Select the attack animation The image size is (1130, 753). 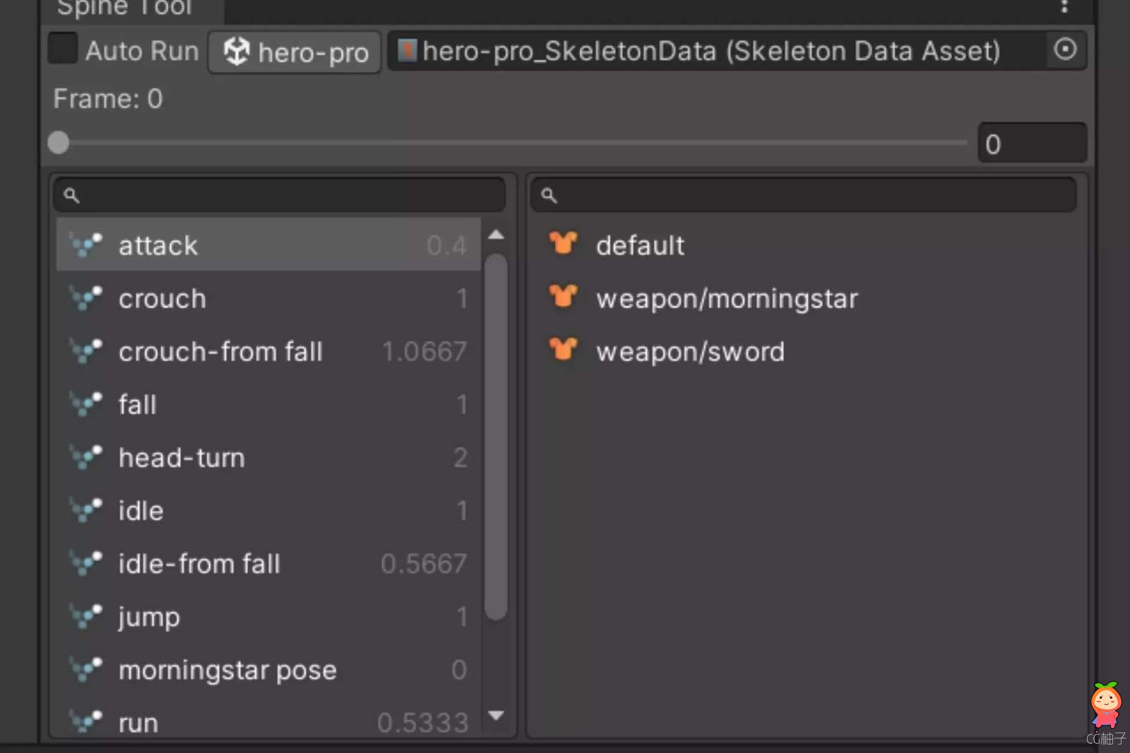(268, 245)
